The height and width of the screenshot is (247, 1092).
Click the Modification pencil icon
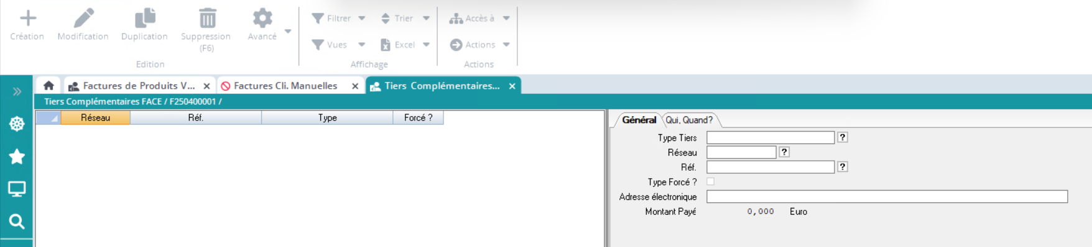click(x=83, y=18)
